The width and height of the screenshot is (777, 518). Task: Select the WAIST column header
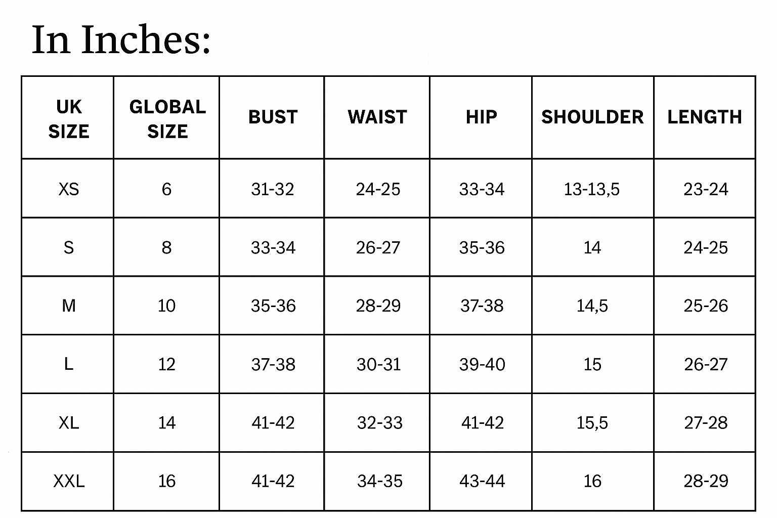(x=377, y=117)
